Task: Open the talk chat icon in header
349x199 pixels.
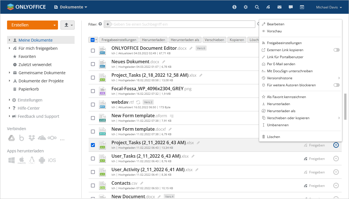Action: click(291, 7)
